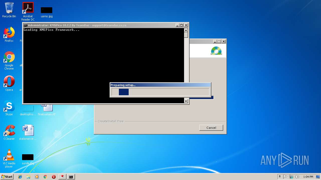
Task: Click the "Loading KMSPico Framework..." console text
Action: point(51,30)
